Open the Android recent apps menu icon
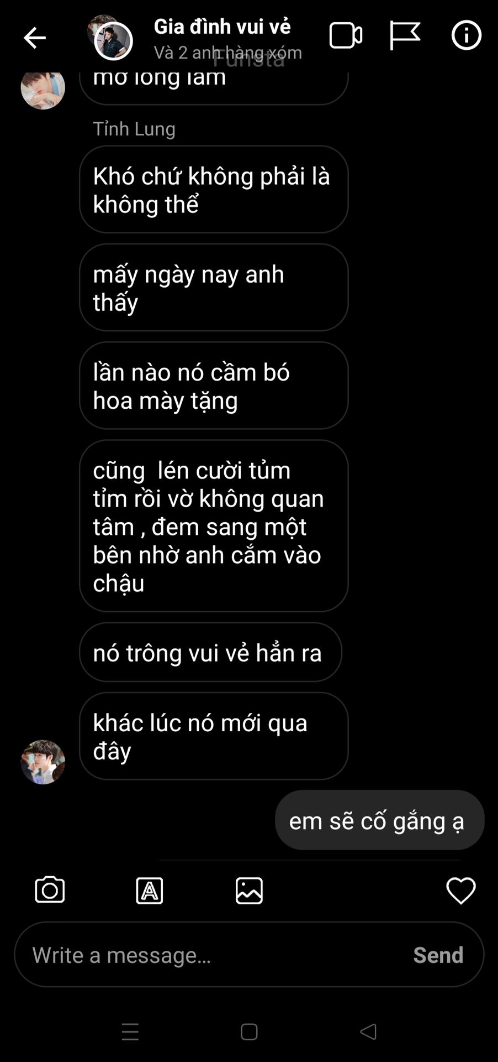This screenshot has width=498, height=1062. [130, 1032]
